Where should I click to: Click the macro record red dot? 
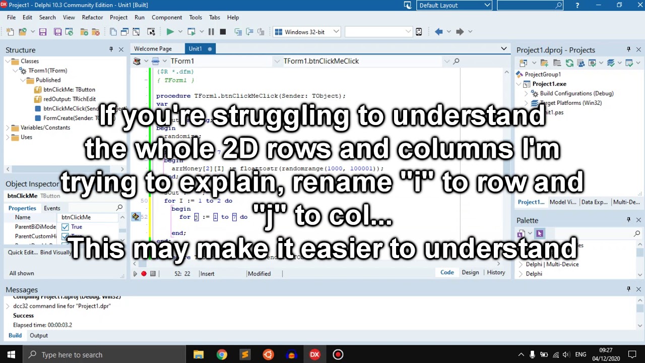pos(144,274)
